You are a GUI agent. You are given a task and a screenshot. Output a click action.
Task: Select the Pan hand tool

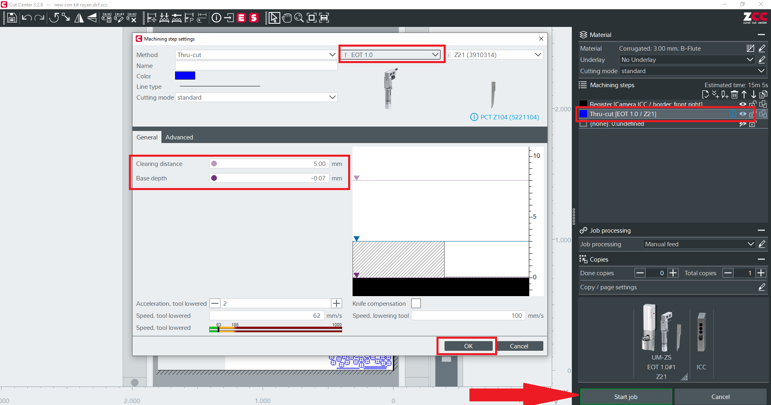tap(287, 18)
